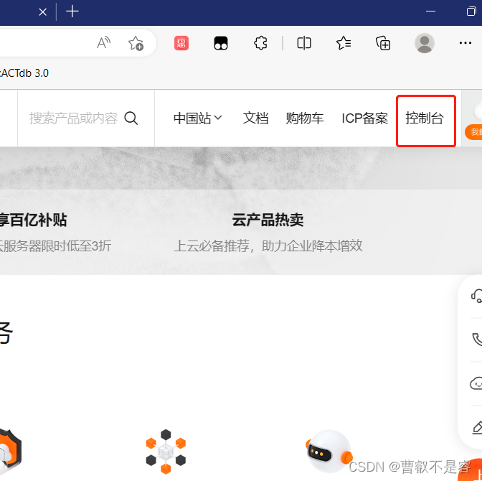Open the 云产品热卖 promotion heading
Viewport: 482px width, 481px height.
click(x=268, y=220)
